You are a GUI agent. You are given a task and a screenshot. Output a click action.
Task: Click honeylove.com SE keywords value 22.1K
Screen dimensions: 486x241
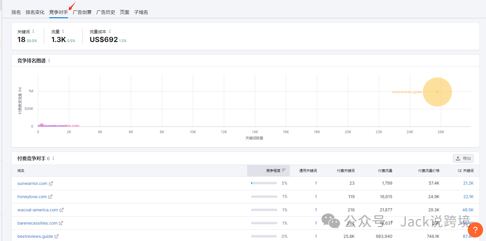coord(468,197)
